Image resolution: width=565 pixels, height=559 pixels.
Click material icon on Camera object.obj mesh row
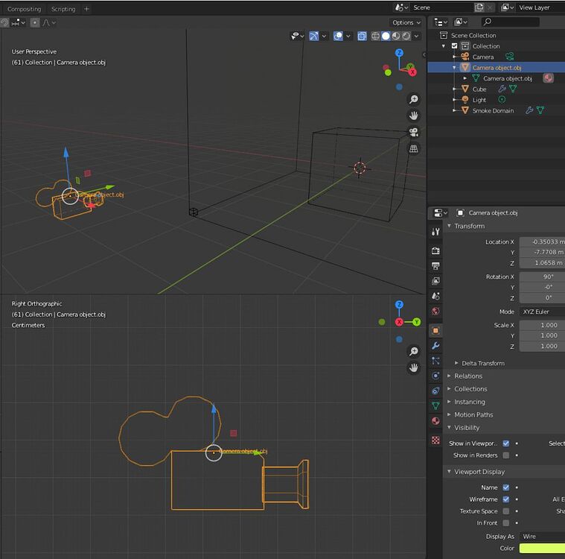[548, 78]
